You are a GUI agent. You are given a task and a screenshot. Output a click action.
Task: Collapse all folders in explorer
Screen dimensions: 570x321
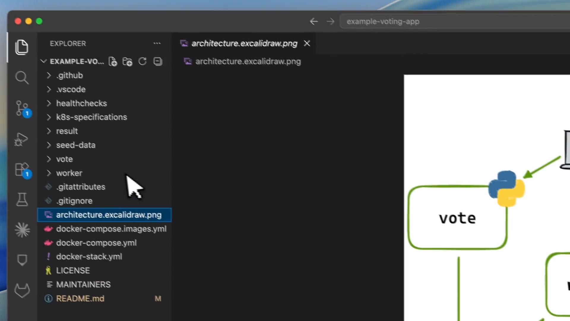(x=158, y=61)
